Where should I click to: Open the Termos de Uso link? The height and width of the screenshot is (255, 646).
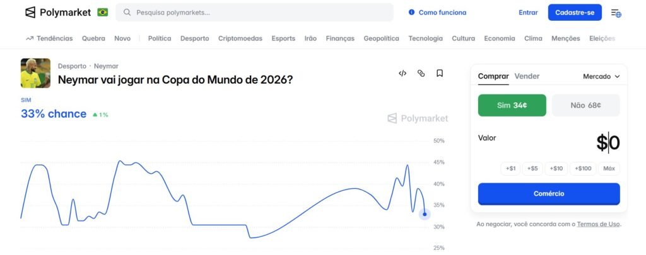(598, 224)
